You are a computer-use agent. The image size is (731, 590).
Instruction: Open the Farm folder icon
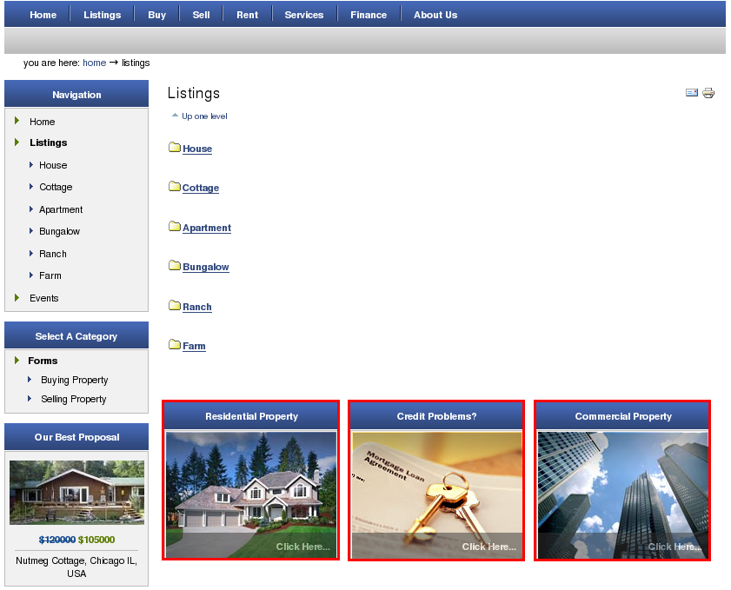(175, 345)
